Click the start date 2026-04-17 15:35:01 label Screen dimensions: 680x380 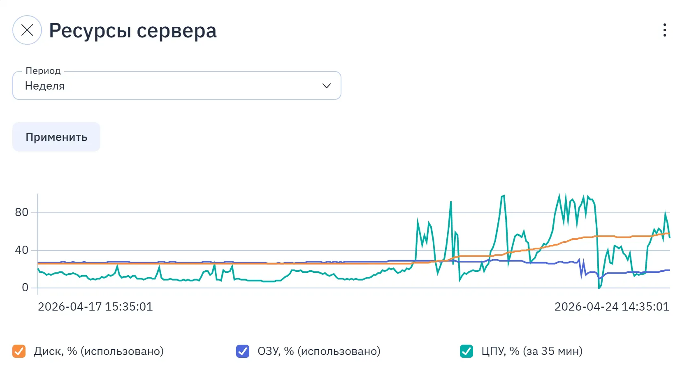(95, 307)
